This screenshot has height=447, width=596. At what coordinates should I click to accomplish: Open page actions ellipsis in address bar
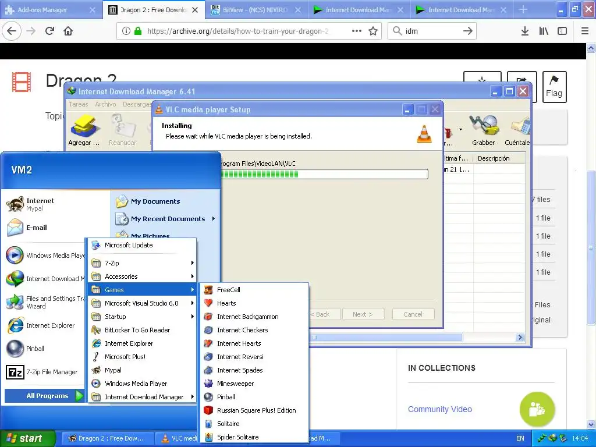coord(357,31)
